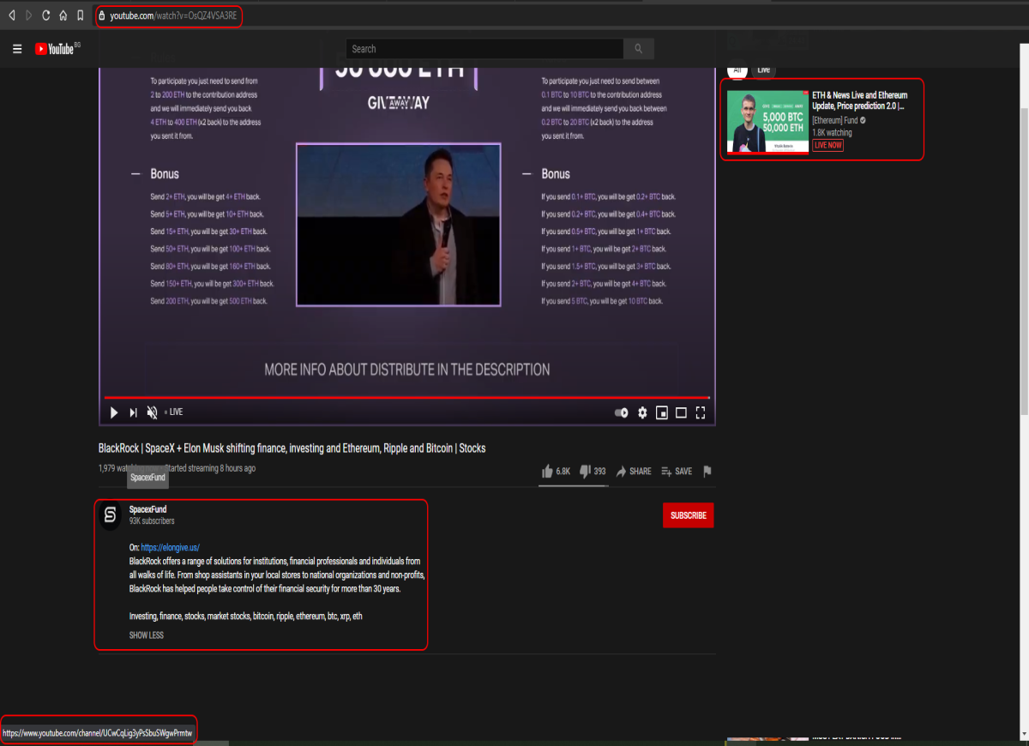Enable the miniplayer
The height and width of the screenshot is (746, 1029).
662,412
